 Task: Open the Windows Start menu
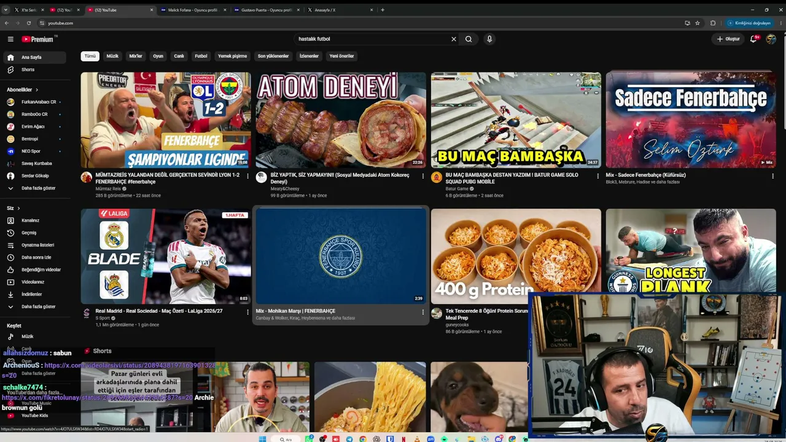coord(262,439)
